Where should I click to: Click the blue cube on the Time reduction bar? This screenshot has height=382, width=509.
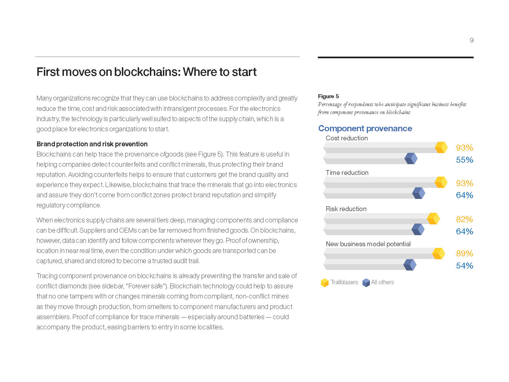pos(419,193)
